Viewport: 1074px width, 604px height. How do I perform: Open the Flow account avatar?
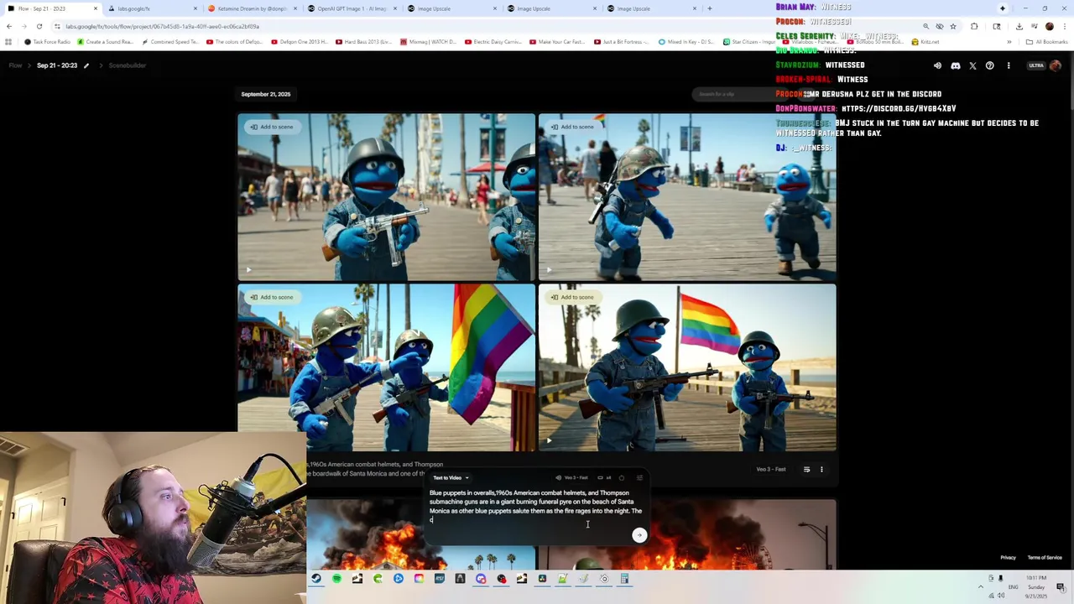click(x=1056, y=65)
